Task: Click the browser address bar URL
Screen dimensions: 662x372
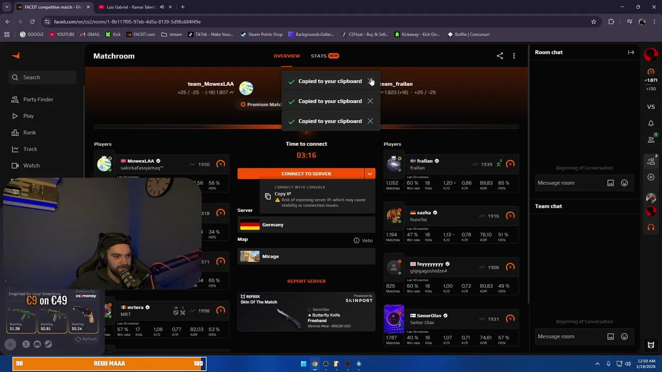Action: (127, 22)
